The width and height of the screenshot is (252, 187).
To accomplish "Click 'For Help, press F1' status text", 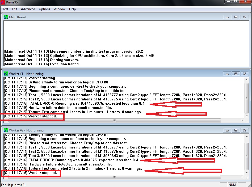I will click(x=13, y=185).
